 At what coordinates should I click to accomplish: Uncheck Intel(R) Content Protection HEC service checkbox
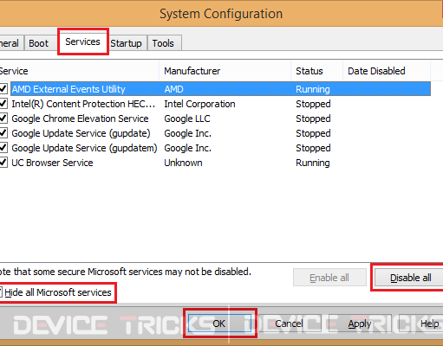(3, 104)
